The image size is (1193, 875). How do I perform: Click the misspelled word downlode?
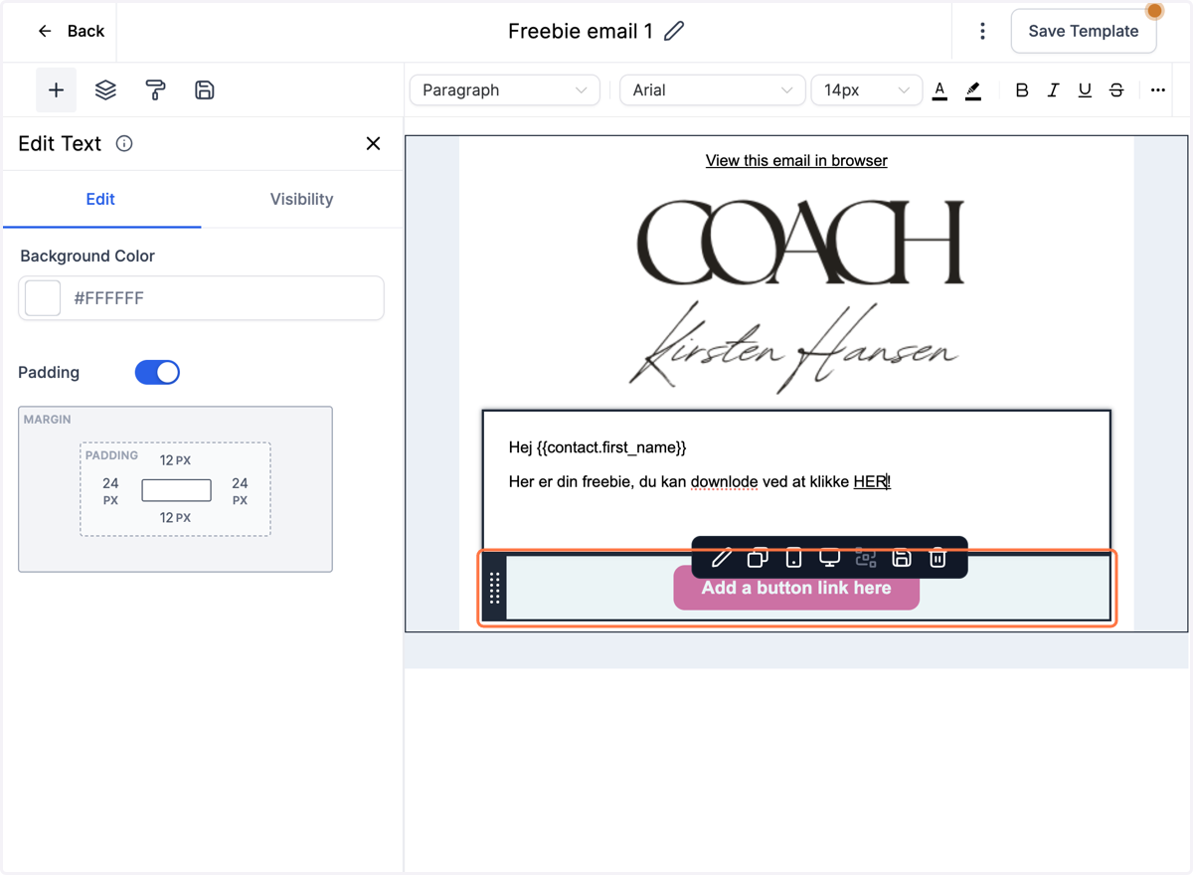click(x=724, y=481)
